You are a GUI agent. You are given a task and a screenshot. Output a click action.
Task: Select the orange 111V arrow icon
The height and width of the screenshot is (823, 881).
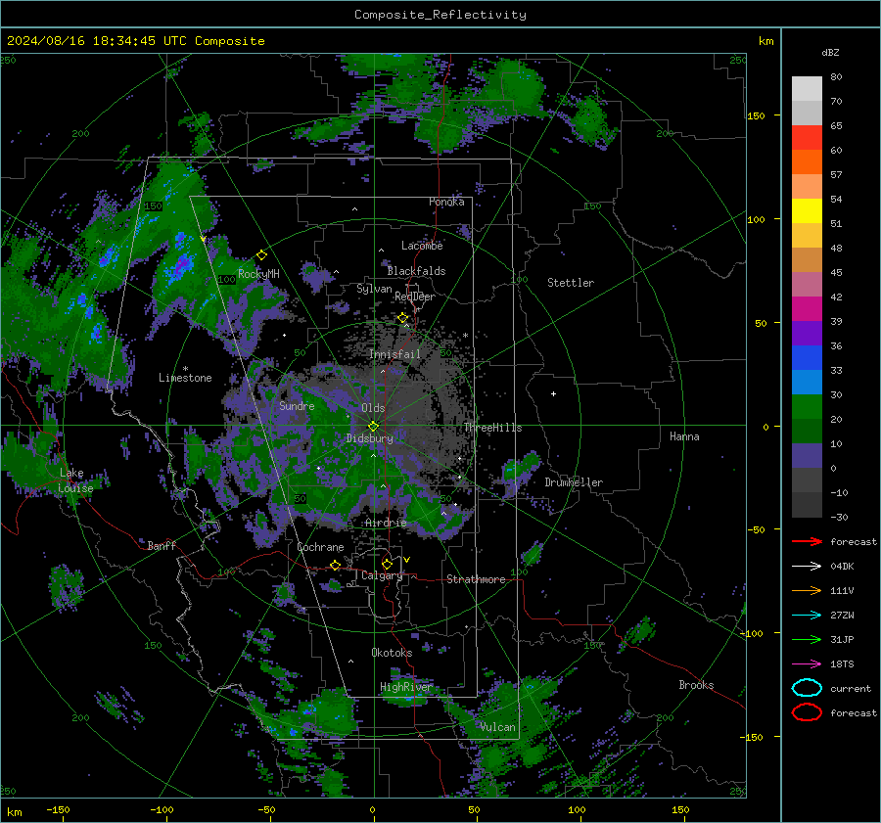click(807, 590)
